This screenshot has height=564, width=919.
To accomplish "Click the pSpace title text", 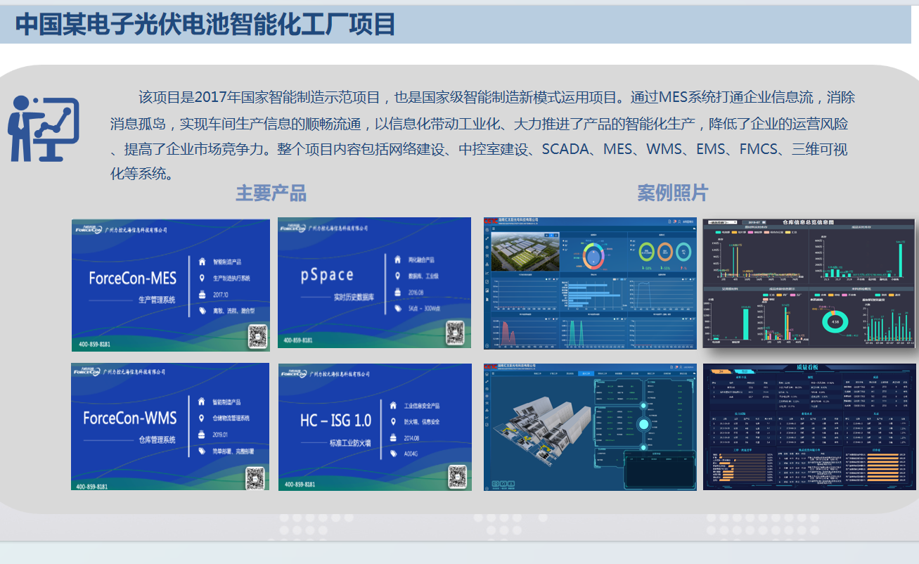I will 328,275.
